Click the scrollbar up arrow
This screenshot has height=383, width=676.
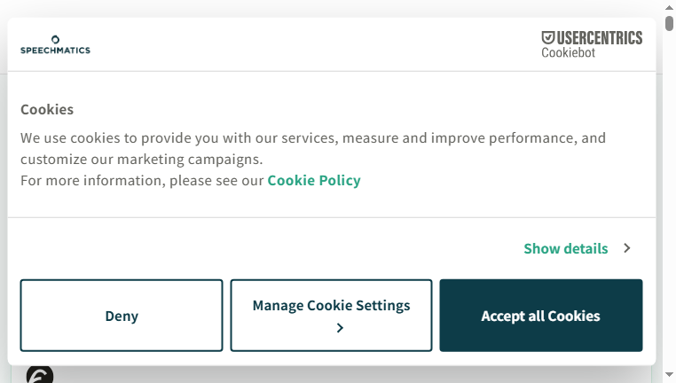point(669,8)
